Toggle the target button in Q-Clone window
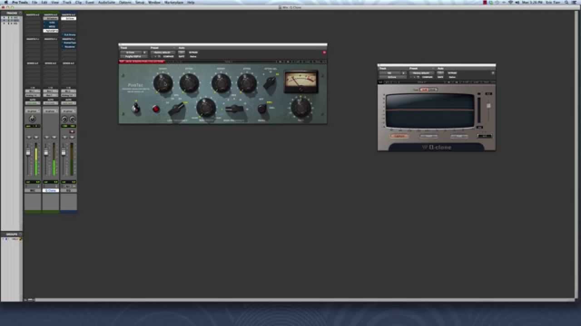The height and width of the screenshot is (326, 581). (493, 73)
